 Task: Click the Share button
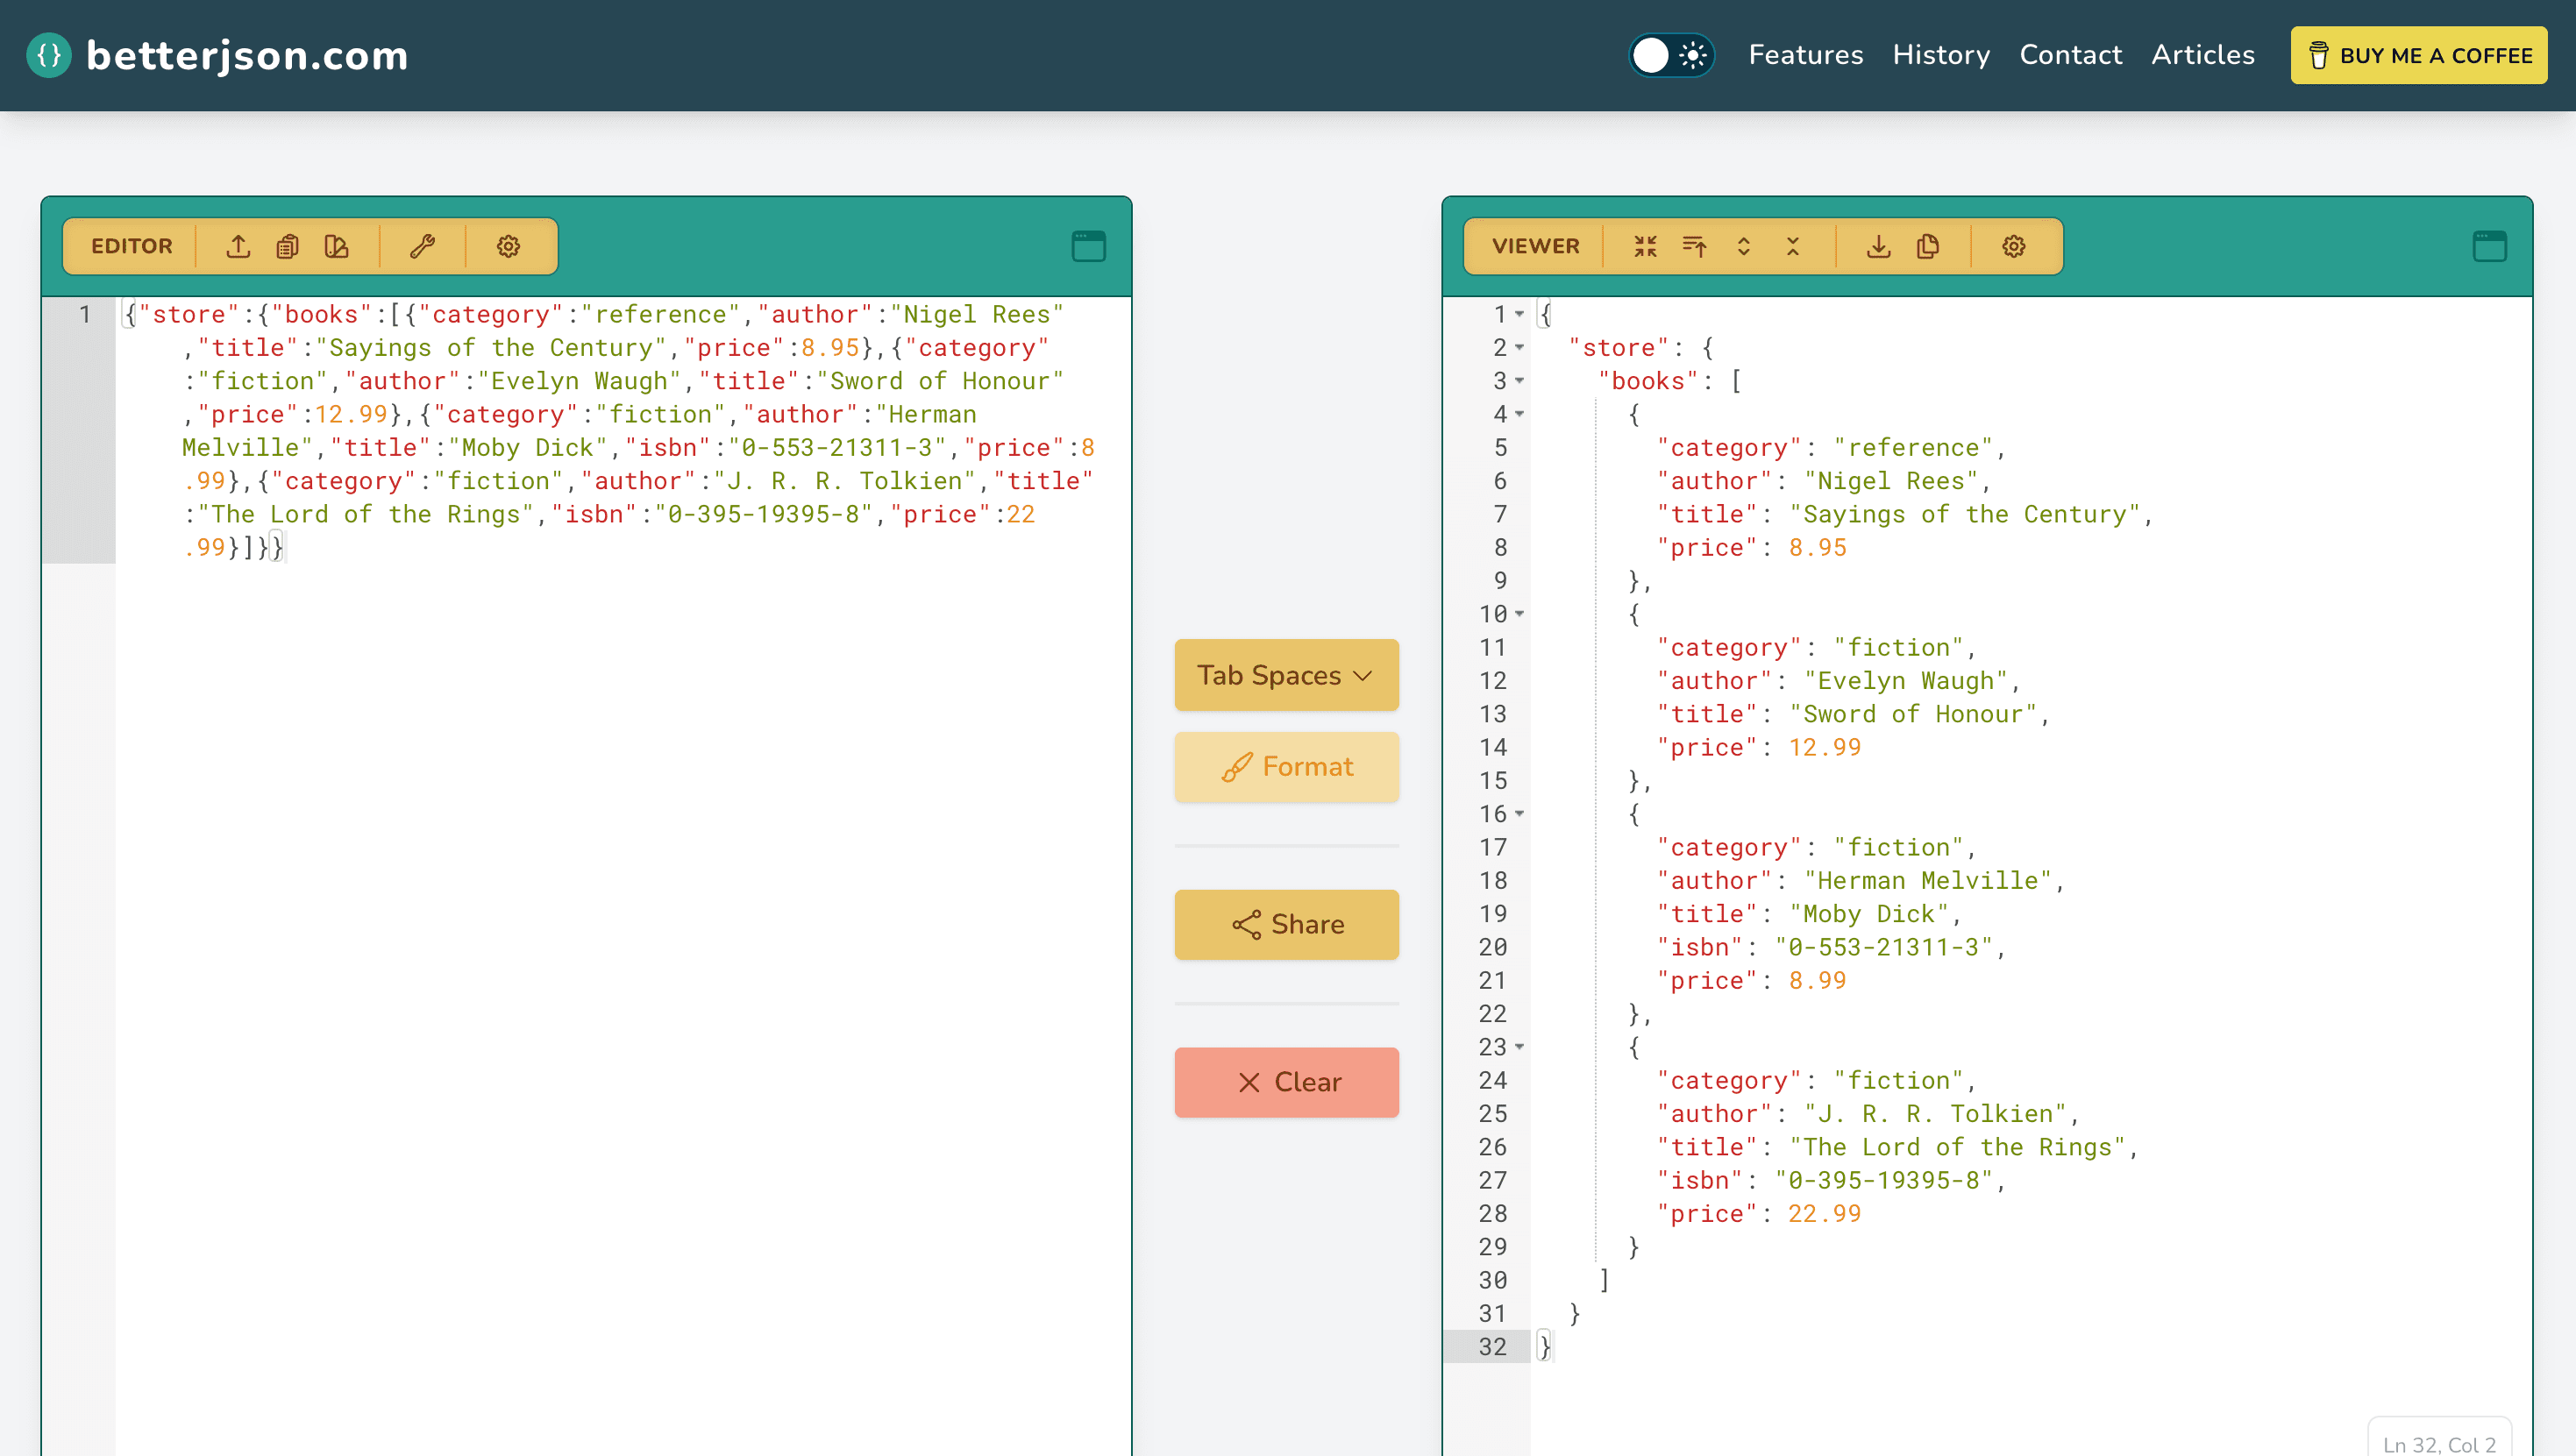pyautogui.click(x=1286, y=925)
